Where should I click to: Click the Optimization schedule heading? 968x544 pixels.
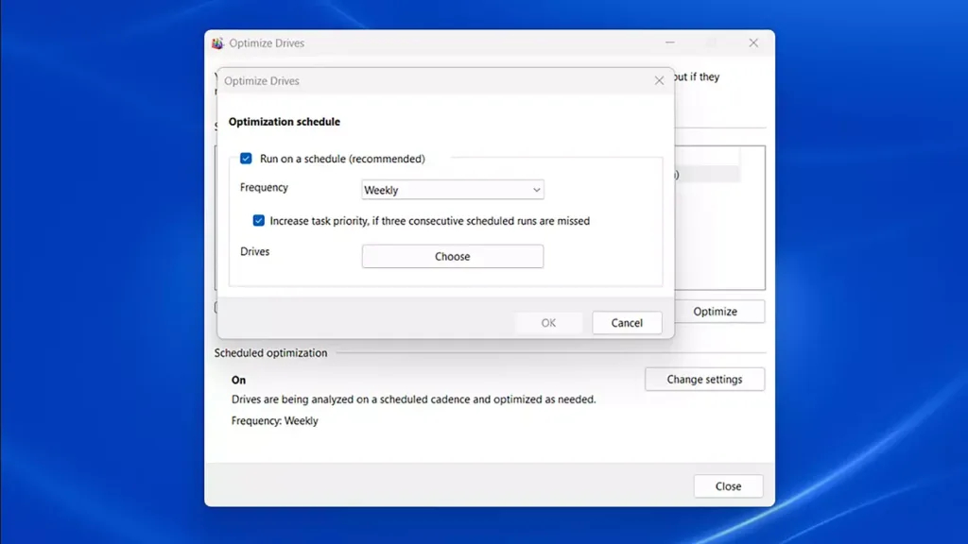tap(284, 122)
